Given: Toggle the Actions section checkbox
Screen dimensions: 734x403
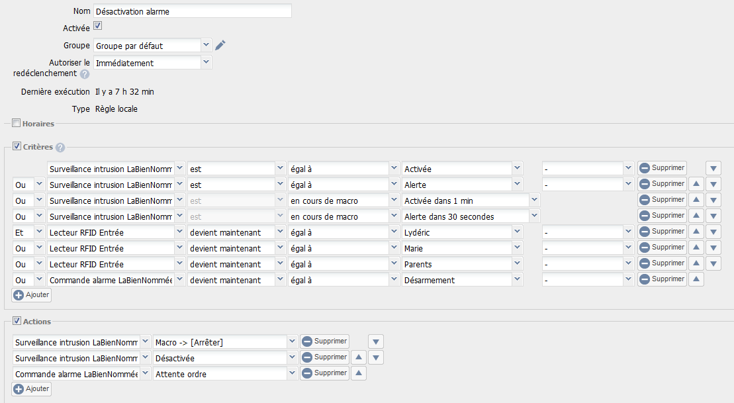Looking at the screenshot, I should [17, 321].
